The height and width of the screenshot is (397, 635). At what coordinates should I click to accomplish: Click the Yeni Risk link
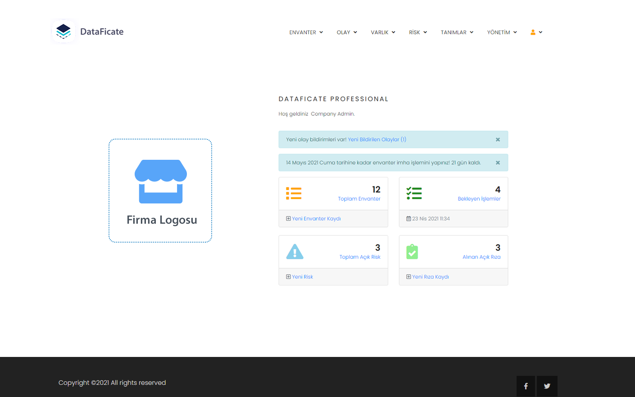click(x=302, y=277)
